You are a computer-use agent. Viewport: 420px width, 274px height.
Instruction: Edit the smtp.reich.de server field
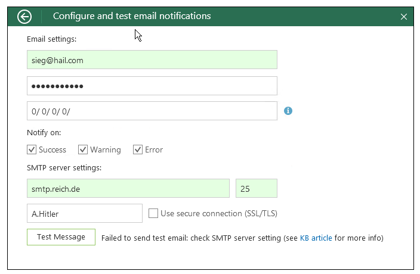click(x=128, y=188)
